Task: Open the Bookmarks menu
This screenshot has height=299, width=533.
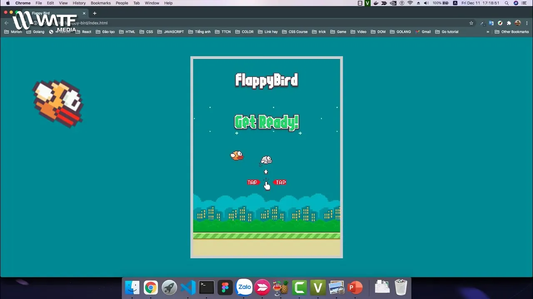Action: (101, 3)
